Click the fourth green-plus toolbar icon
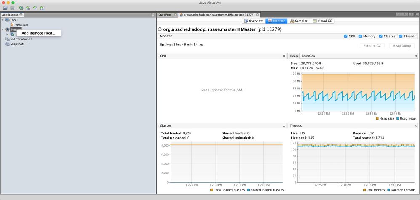The width and height of the screenshot is (420, 200). point(42,8)
